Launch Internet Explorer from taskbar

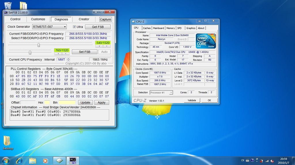tap(19, 161)
